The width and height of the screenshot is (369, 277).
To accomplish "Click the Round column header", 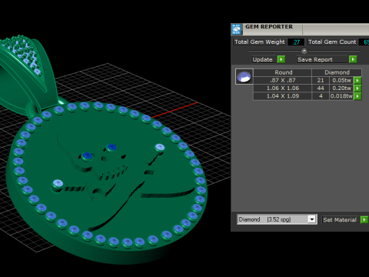I will click(x=283, y=72).
